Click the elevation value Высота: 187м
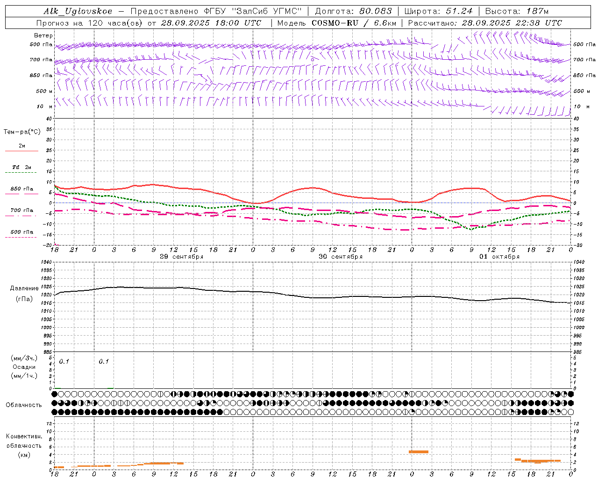Viewport: 598px width, 478px height. pos(517,11)
